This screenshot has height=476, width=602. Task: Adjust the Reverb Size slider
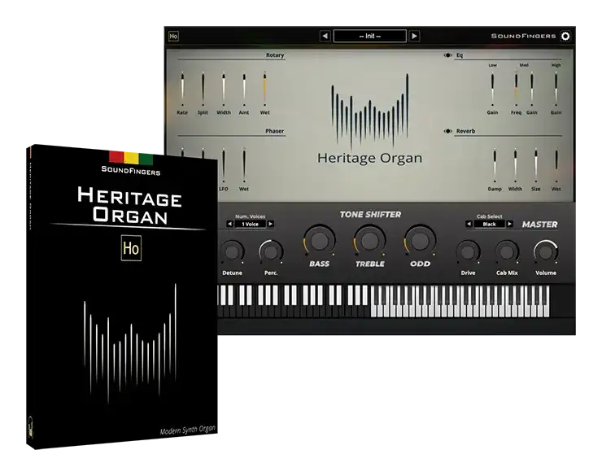click(536, 165)
